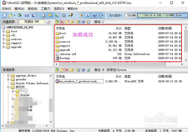Screen dimensions: 188x132
Task: Click the Extract icon in disc pane toolbar
Action: [x=79, y=22]
